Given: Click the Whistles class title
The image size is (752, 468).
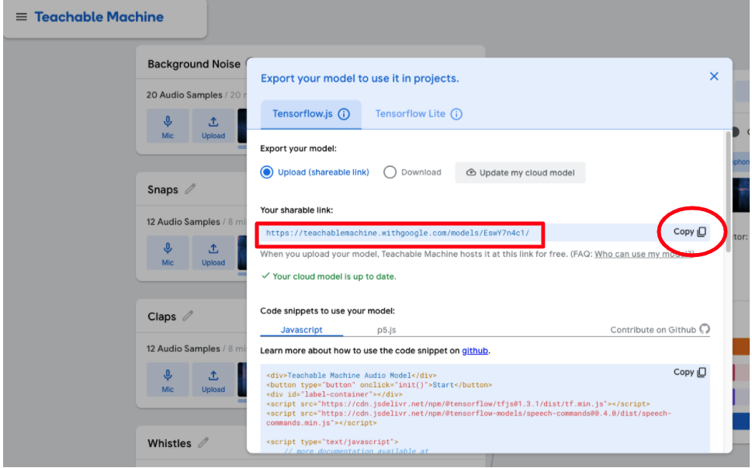Looking at the screenshot, I should click(x=169, y=443).
